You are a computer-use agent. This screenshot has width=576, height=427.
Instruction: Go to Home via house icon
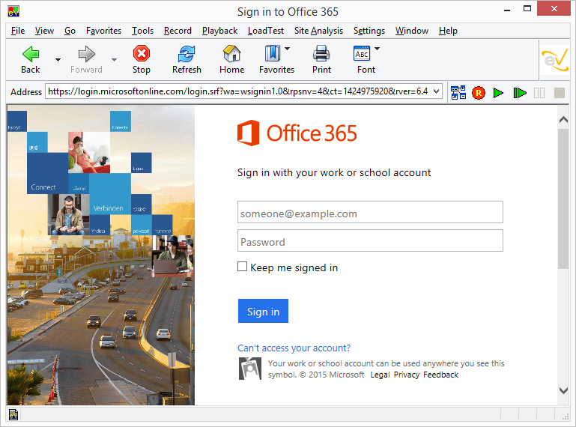(x=231, y=54)
